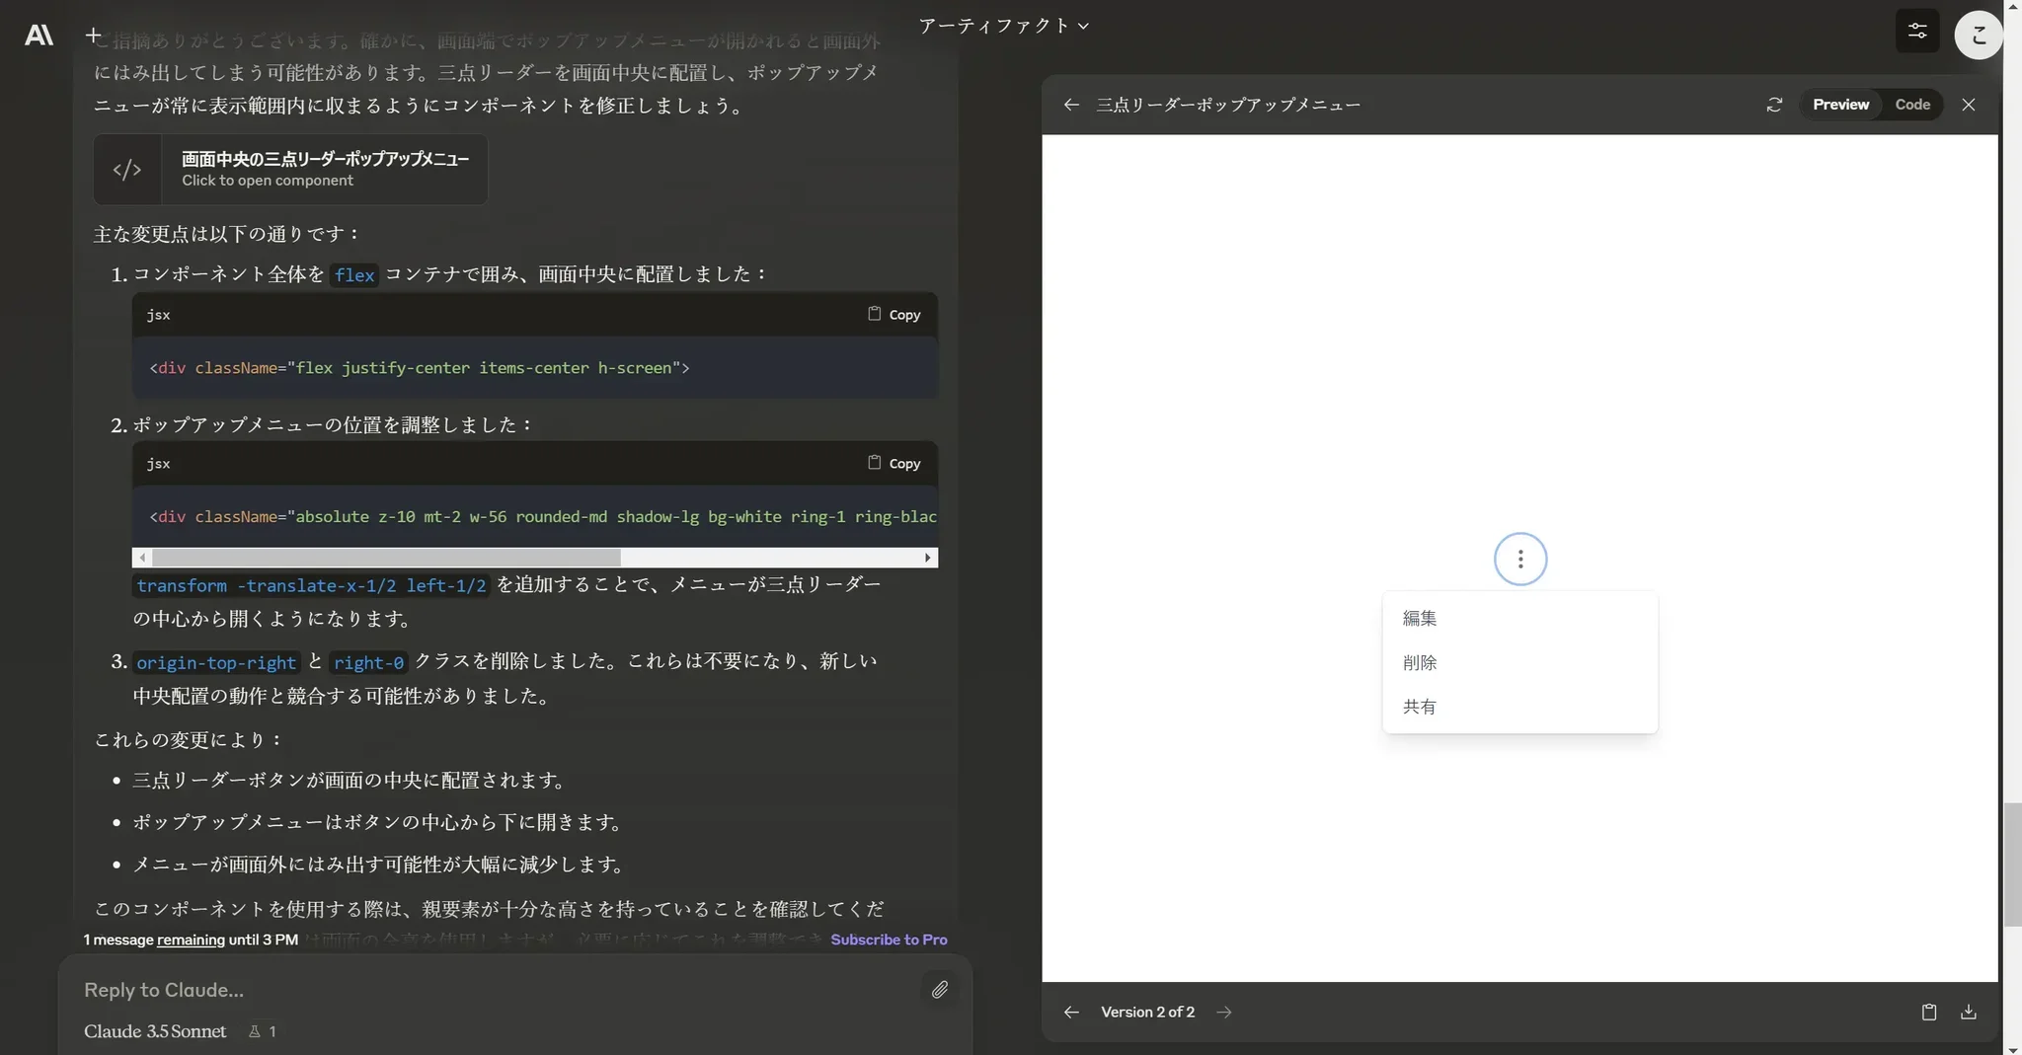Switch artifact view to Code
The width and height of the screenshot is (2022, 1055).
(x=1911, y=105)
